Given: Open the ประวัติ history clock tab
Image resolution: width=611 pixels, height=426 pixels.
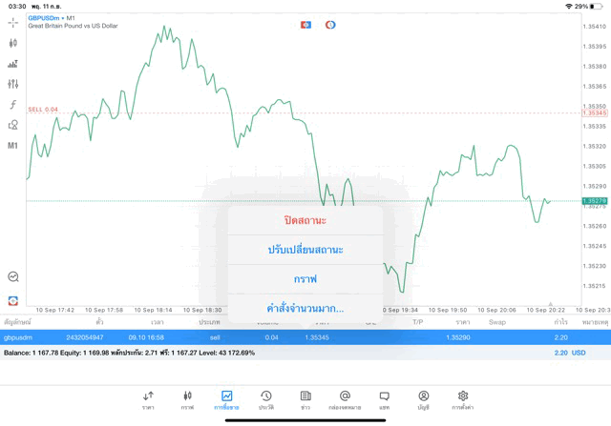Looking at the screenshot, I should pos(266,398).
